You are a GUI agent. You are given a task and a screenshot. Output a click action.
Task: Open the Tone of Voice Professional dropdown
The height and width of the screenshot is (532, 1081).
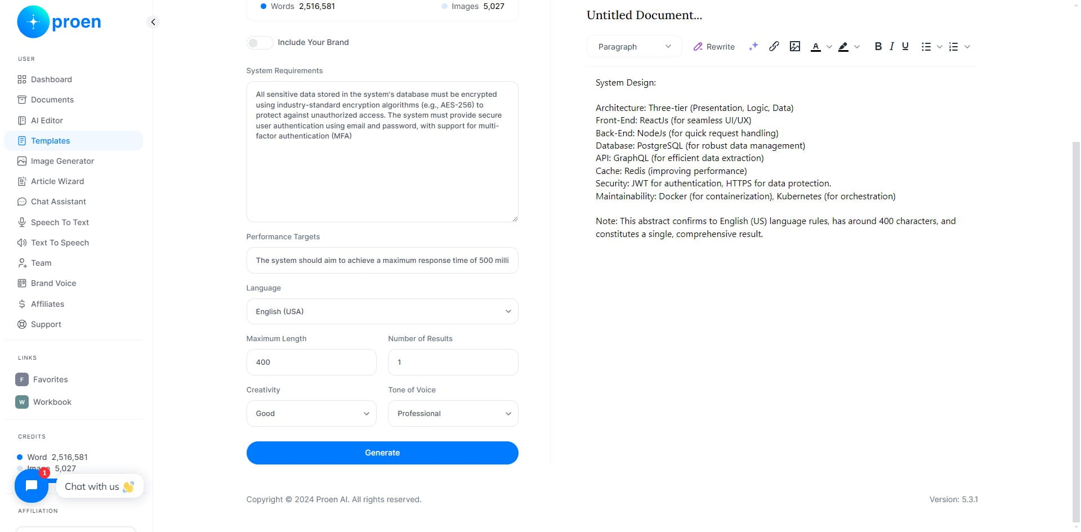(x=453, y=413)
